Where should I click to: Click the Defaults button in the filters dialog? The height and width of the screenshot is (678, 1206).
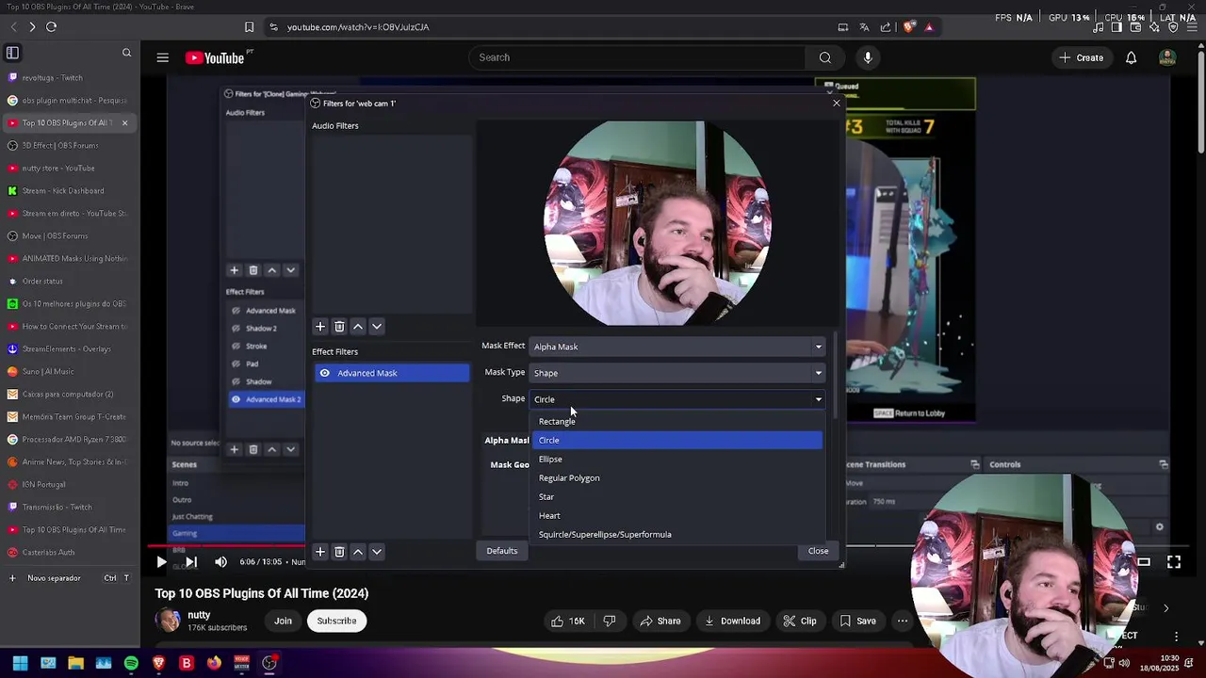[x=502, y=551]
